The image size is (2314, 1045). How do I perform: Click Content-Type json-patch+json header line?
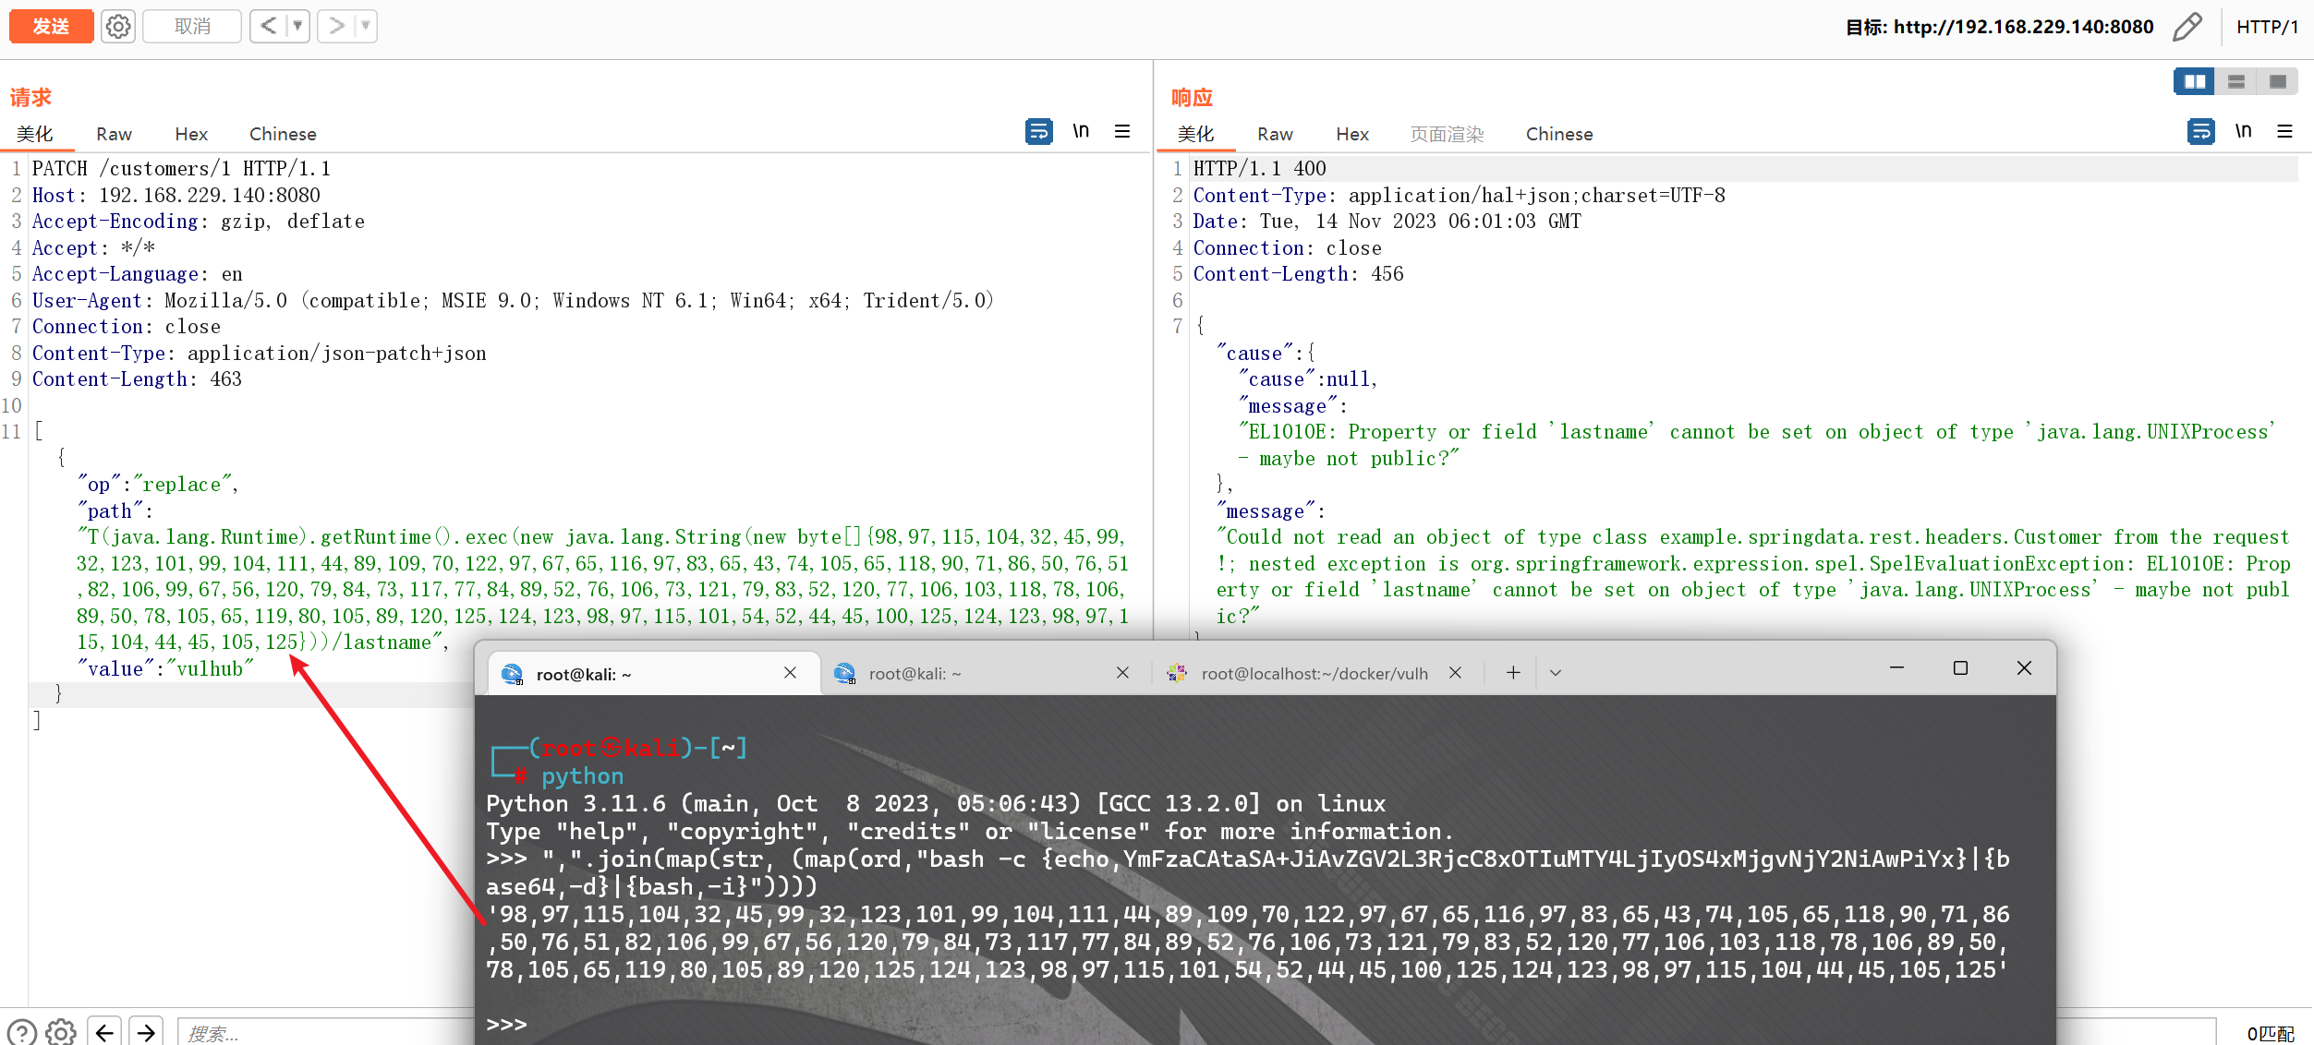click(x=259, y=354)
